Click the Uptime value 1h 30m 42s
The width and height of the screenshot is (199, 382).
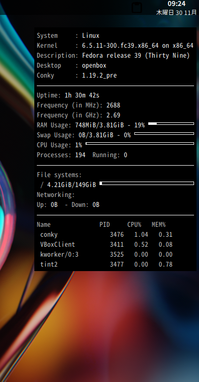(82, 95)
